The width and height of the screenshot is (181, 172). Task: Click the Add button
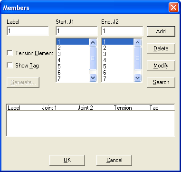[161, 31]
